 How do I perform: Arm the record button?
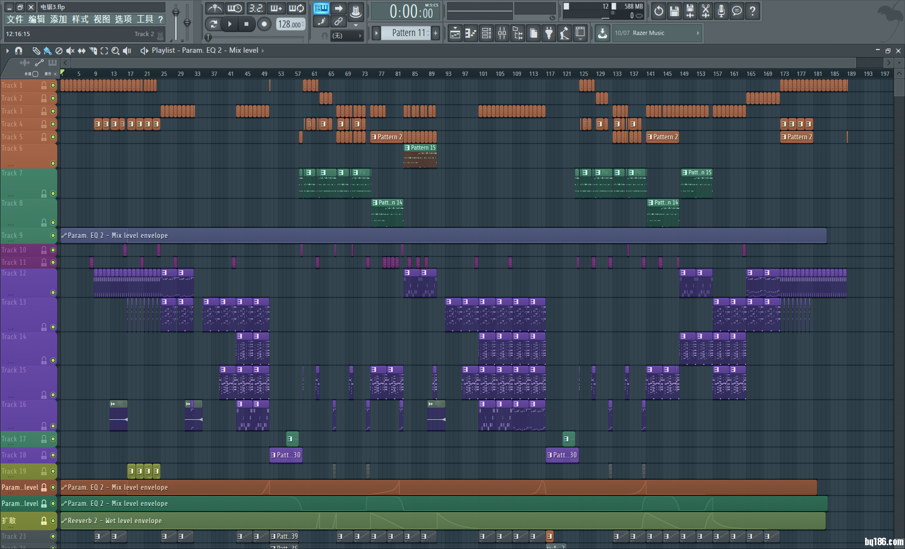pyautogui.click(x=264, y=24)
